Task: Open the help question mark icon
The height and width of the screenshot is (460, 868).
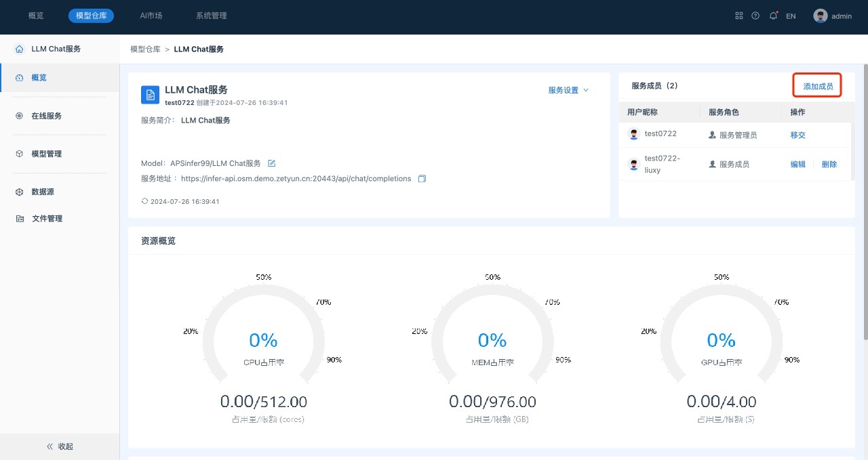Action: (x=755, y=16)
